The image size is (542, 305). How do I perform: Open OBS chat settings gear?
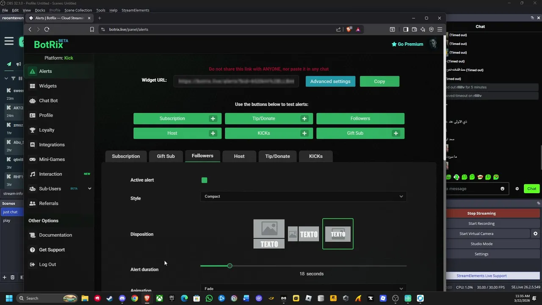pyautogui.click(x=517, y=189)
